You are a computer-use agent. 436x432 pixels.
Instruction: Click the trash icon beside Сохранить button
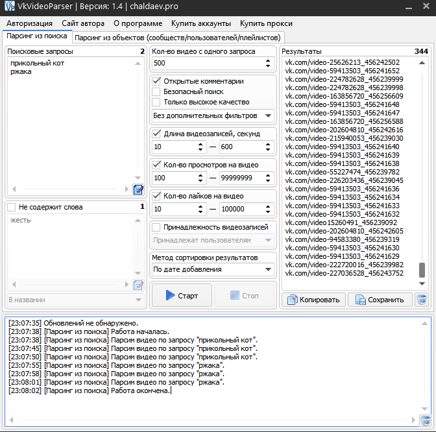click(422, 299)
